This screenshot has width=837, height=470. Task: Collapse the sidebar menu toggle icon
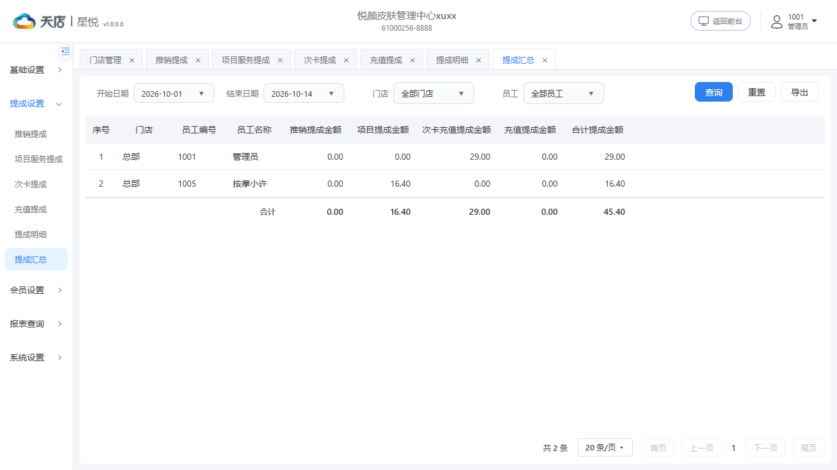[66, 51]
